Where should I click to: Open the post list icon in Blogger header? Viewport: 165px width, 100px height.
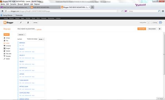click(x=28, y=22)
